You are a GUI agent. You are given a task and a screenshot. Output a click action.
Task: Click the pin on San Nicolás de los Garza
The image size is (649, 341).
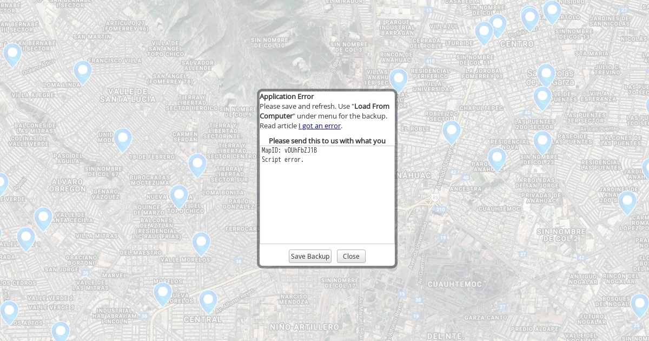pos(546,74)
